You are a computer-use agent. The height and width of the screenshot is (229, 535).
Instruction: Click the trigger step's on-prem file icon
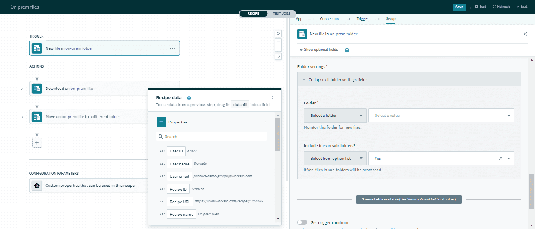(37, 48)
